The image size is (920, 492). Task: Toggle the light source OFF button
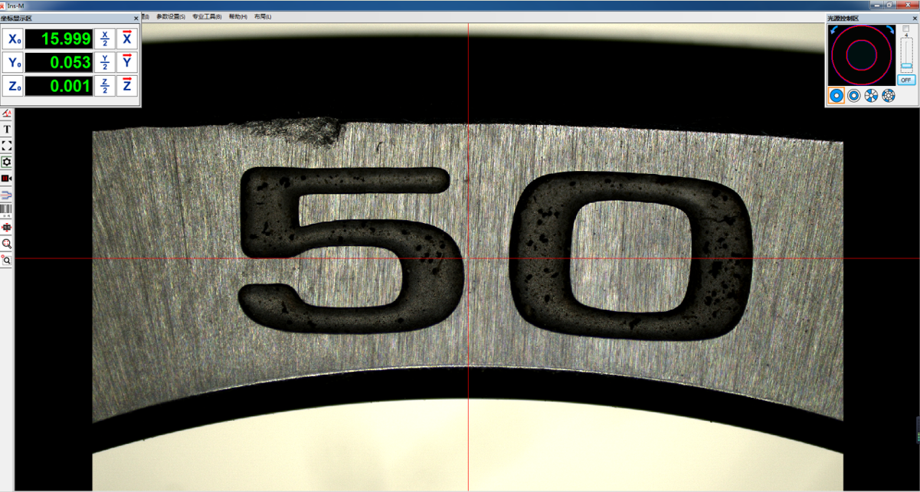tap(905, 80)
